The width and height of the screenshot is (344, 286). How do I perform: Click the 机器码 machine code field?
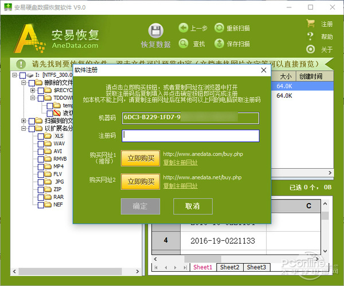coord(191,118)
